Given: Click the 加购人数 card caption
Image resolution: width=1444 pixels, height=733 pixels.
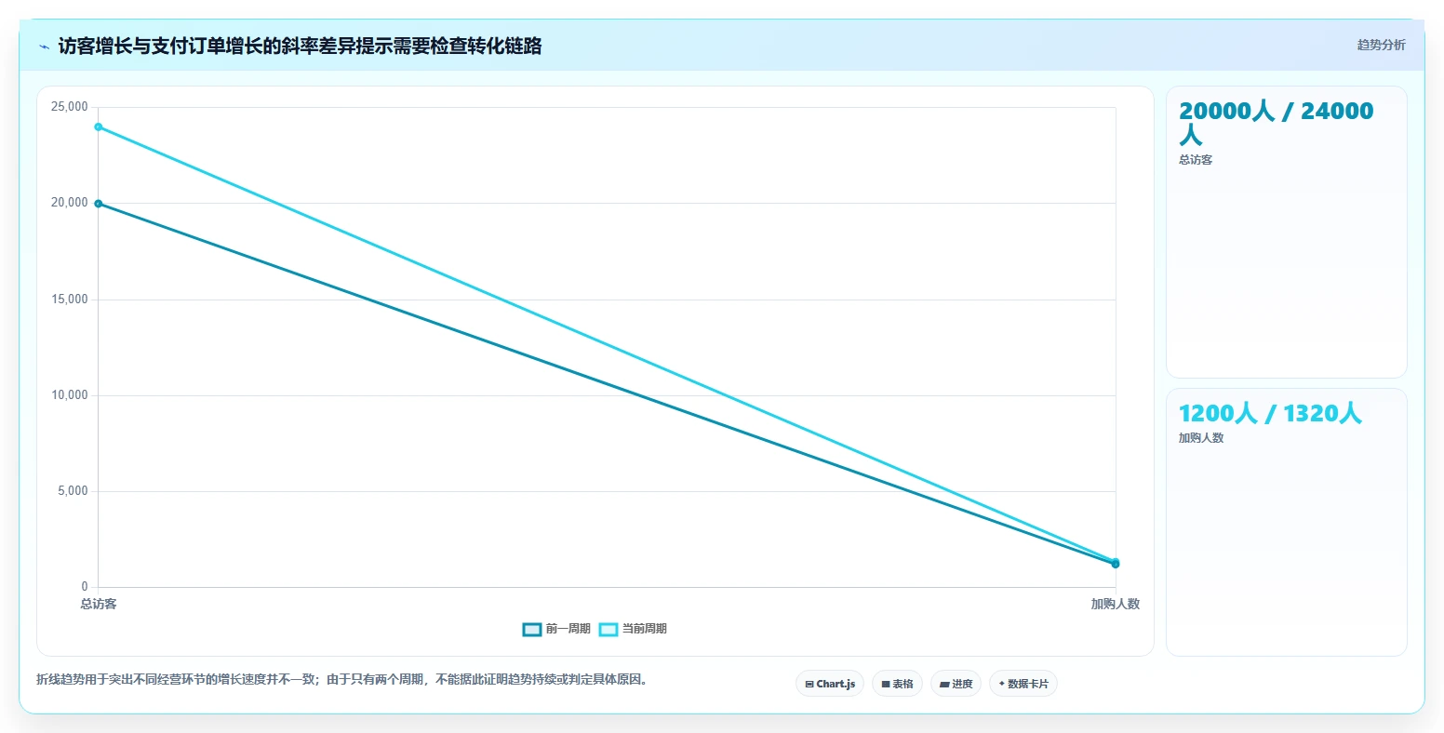Looking at the screenshot, I should tap(1201, 438).
